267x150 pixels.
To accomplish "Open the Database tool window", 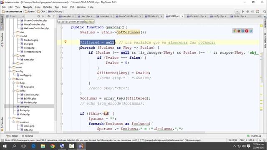I will point(265,22).
